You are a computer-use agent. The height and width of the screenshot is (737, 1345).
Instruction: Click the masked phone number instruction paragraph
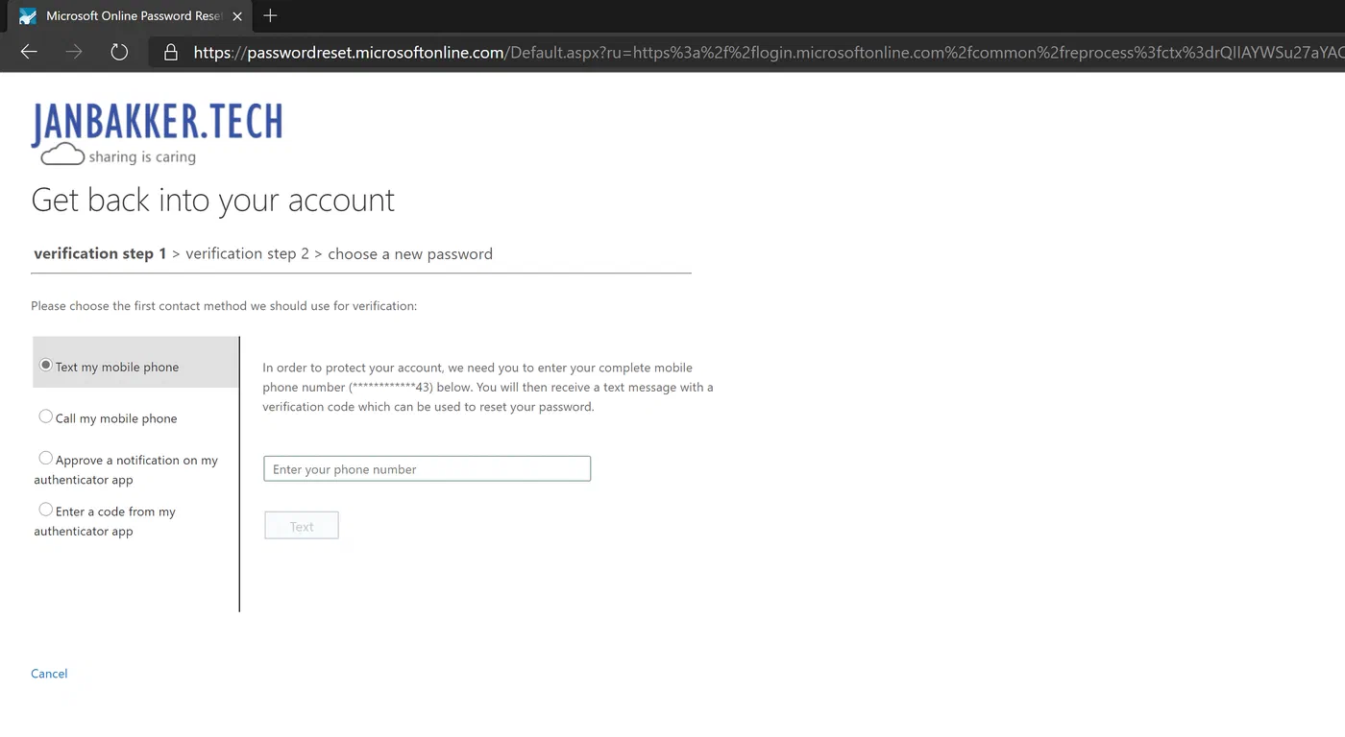(x=488, y=387)
